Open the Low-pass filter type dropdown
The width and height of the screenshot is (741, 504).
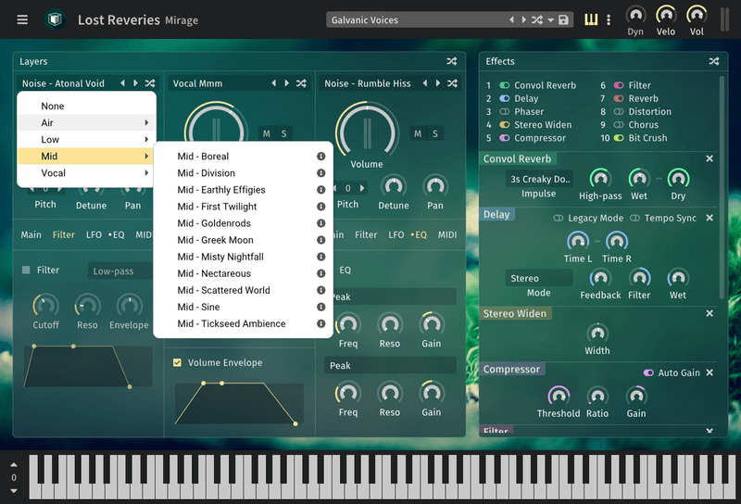pos(120,271)
